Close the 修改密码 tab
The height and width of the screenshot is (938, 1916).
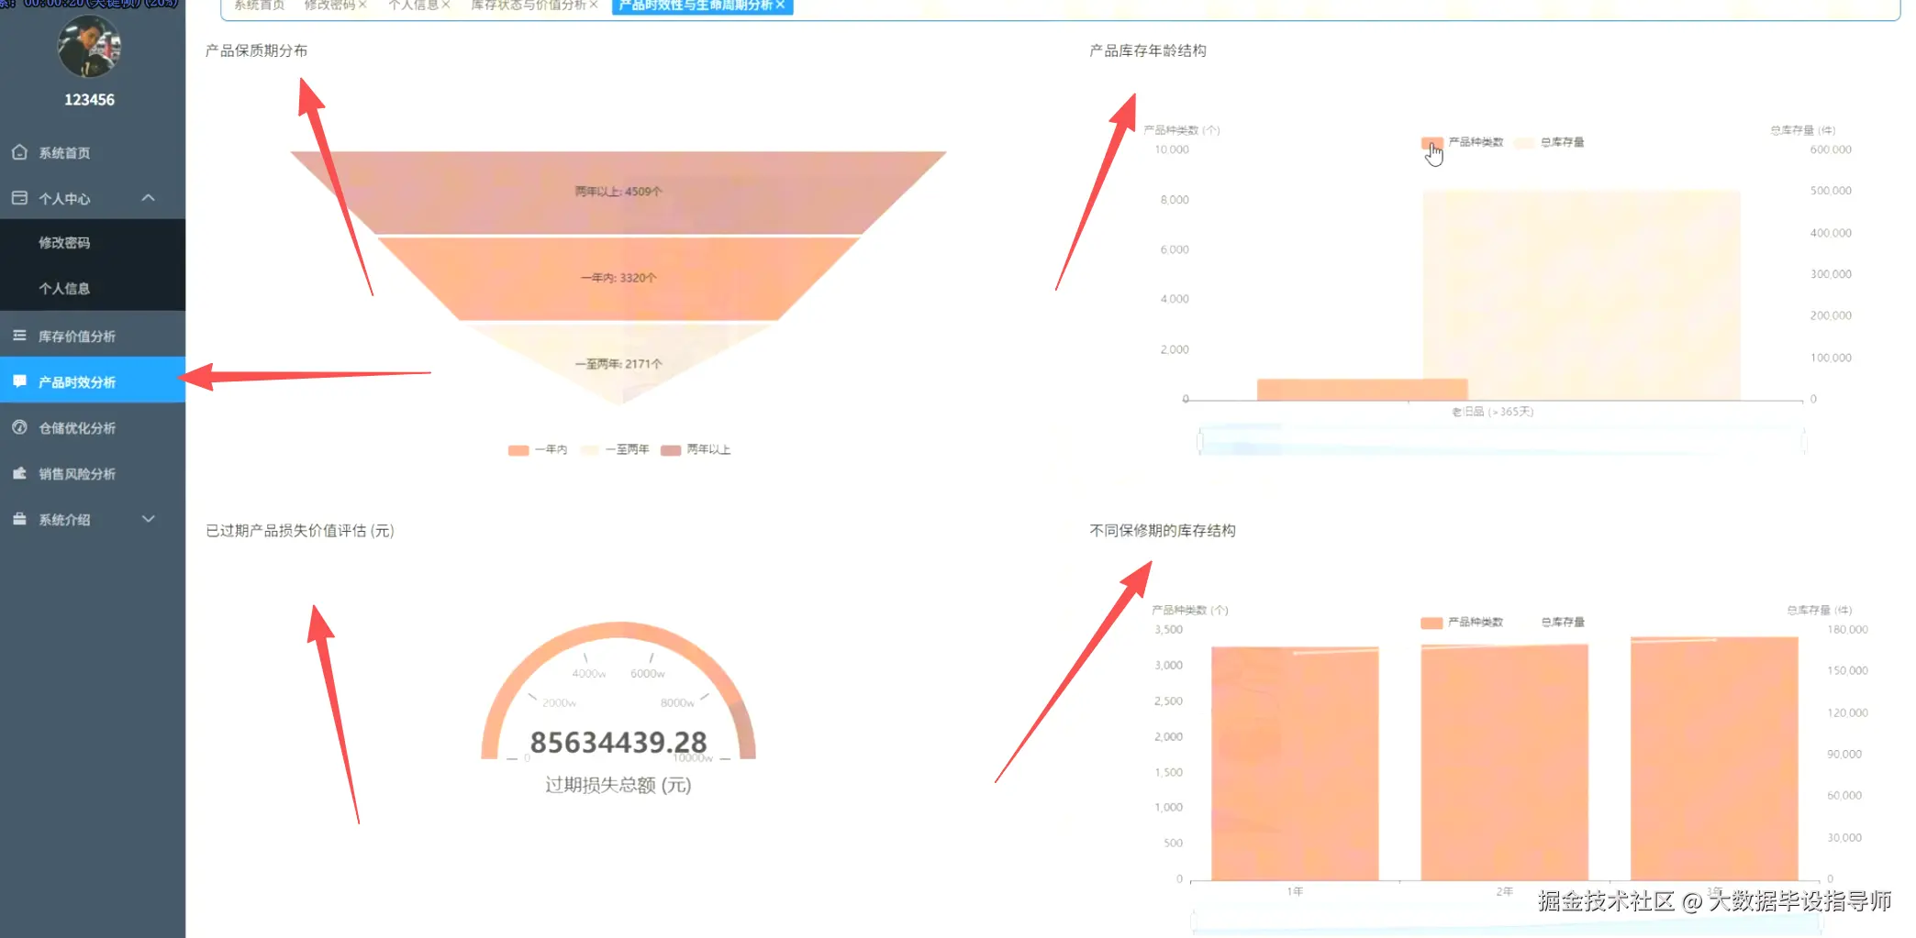coord(362,6)
